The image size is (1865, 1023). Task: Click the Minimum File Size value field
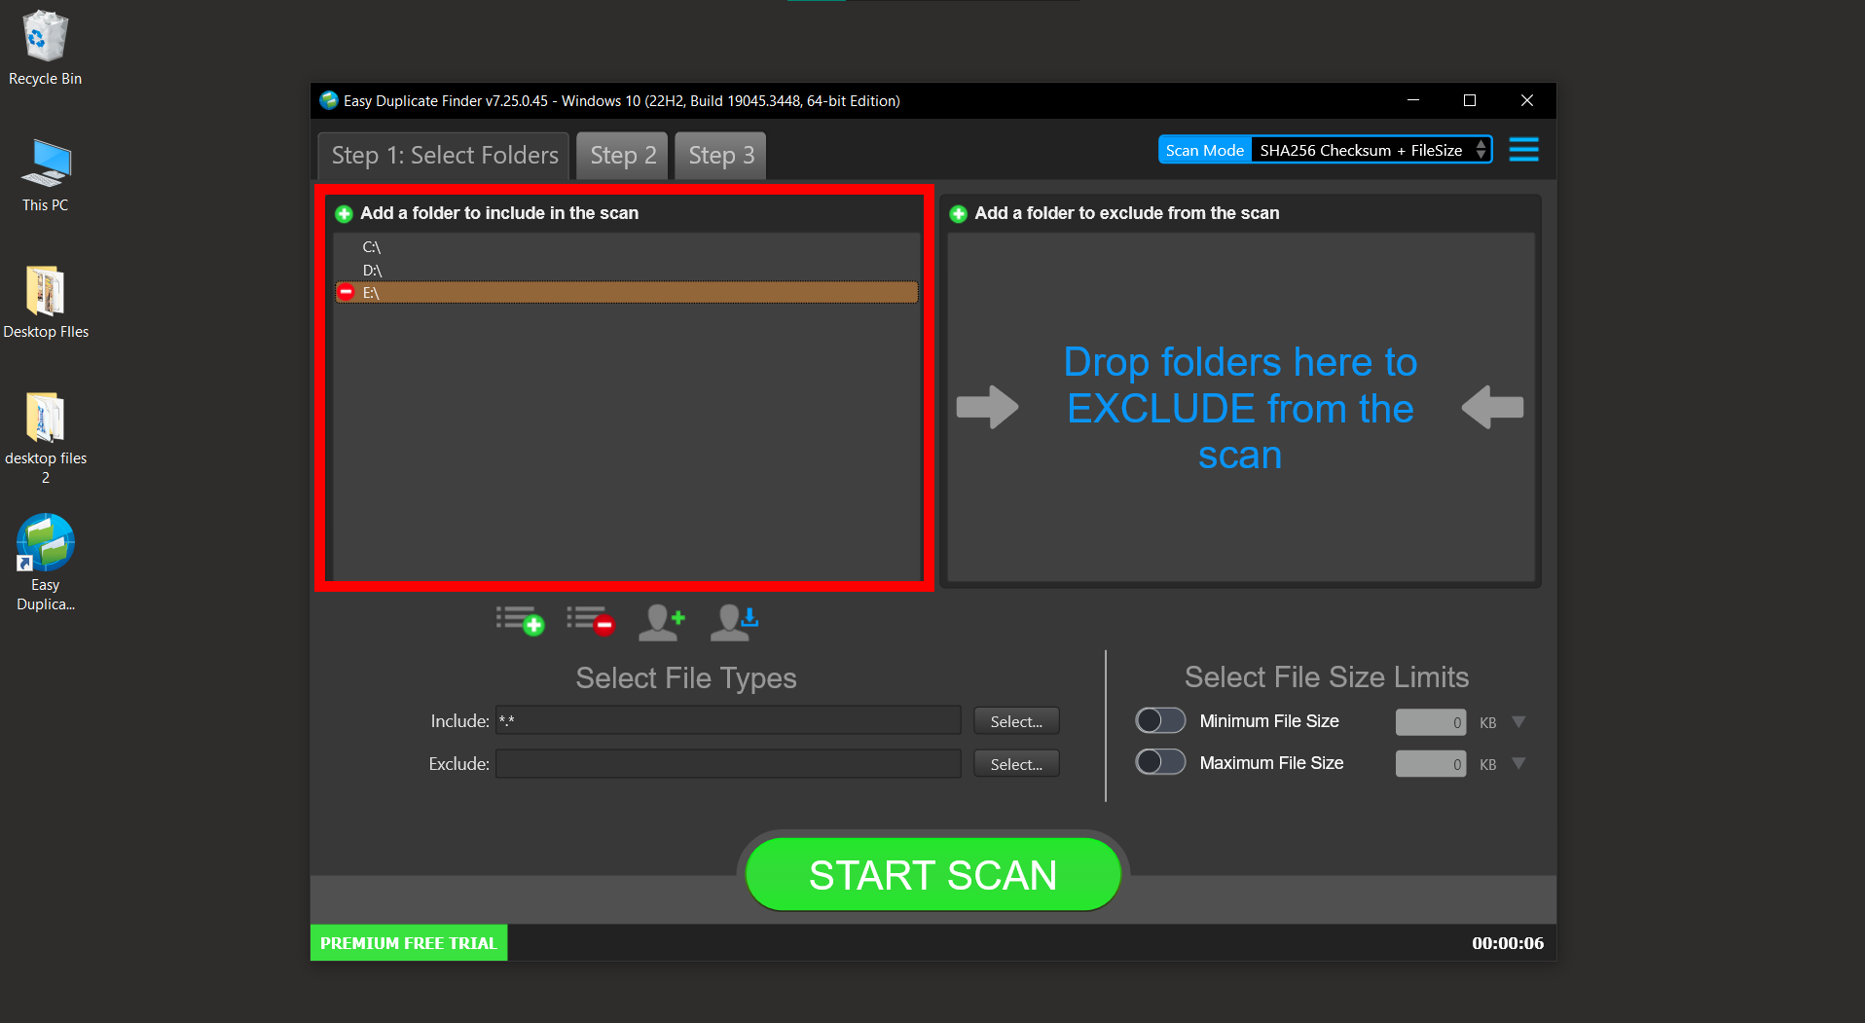1430,722
